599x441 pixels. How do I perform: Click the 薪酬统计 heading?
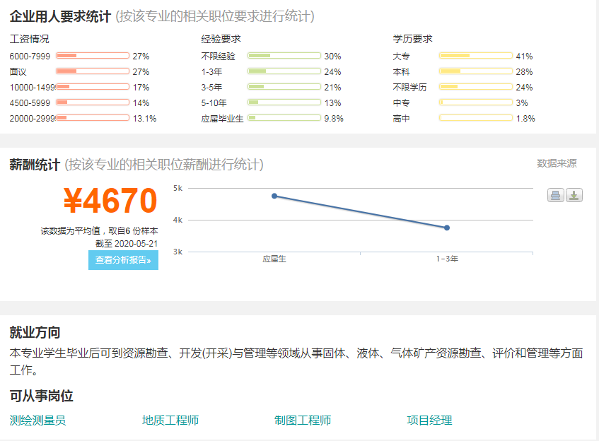35,165
